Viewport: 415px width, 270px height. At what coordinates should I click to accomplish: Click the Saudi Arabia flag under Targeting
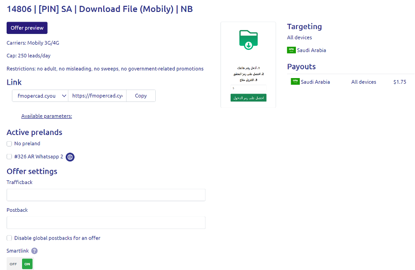pos(291,50)
